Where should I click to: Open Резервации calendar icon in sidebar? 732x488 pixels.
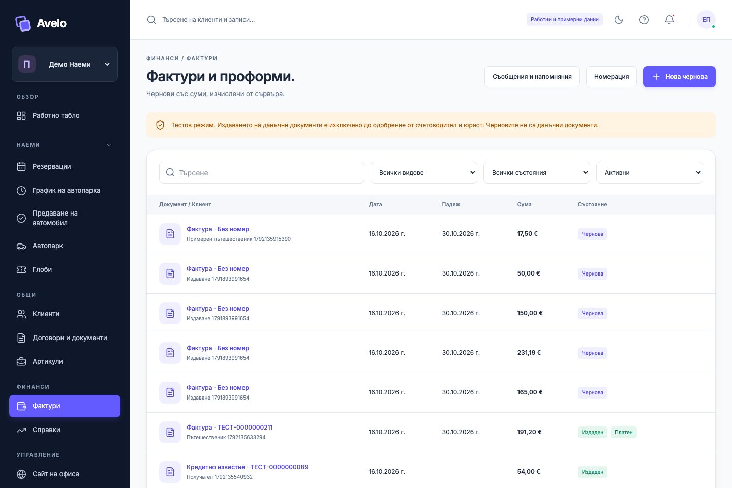[x=21, y=166]
